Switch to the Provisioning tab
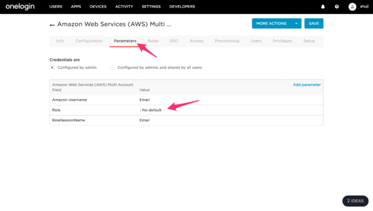 pyautogui.click(x=227, y=41)
